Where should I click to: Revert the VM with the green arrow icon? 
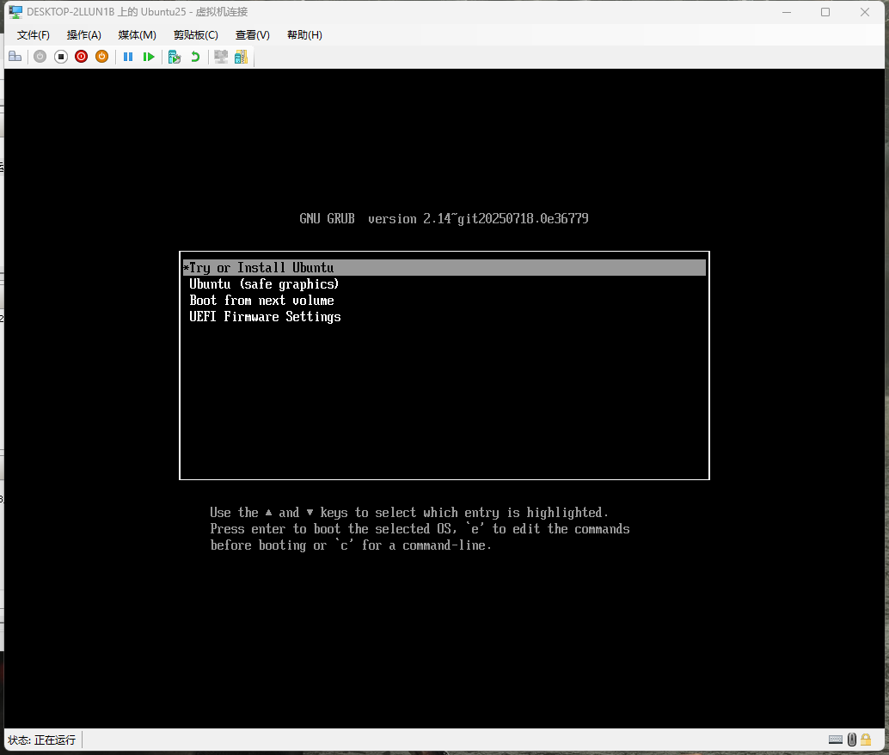pos(195,57)
